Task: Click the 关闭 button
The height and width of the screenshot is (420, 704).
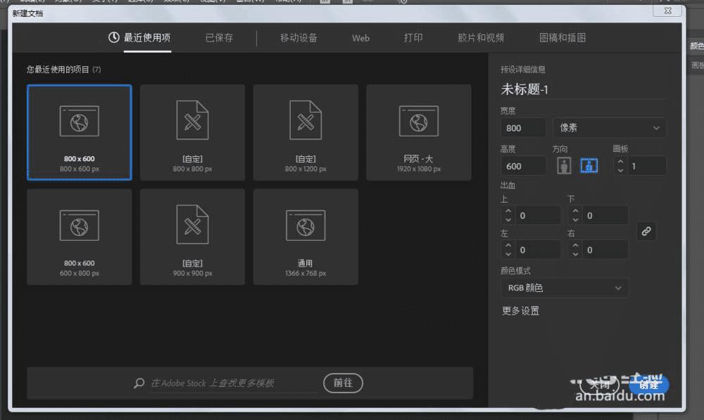Action: (599, 385)
